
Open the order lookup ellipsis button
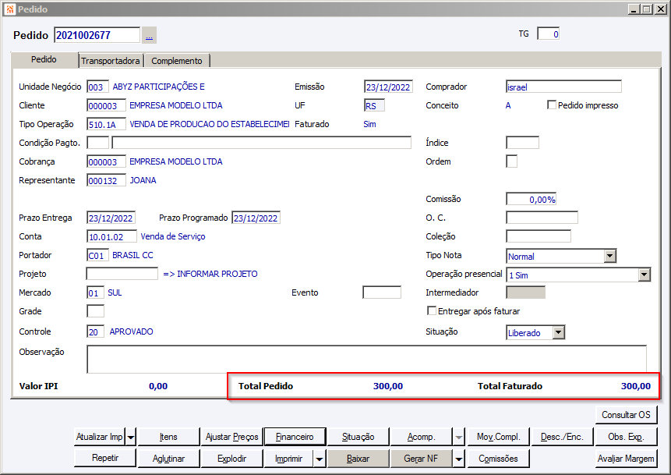149,36
